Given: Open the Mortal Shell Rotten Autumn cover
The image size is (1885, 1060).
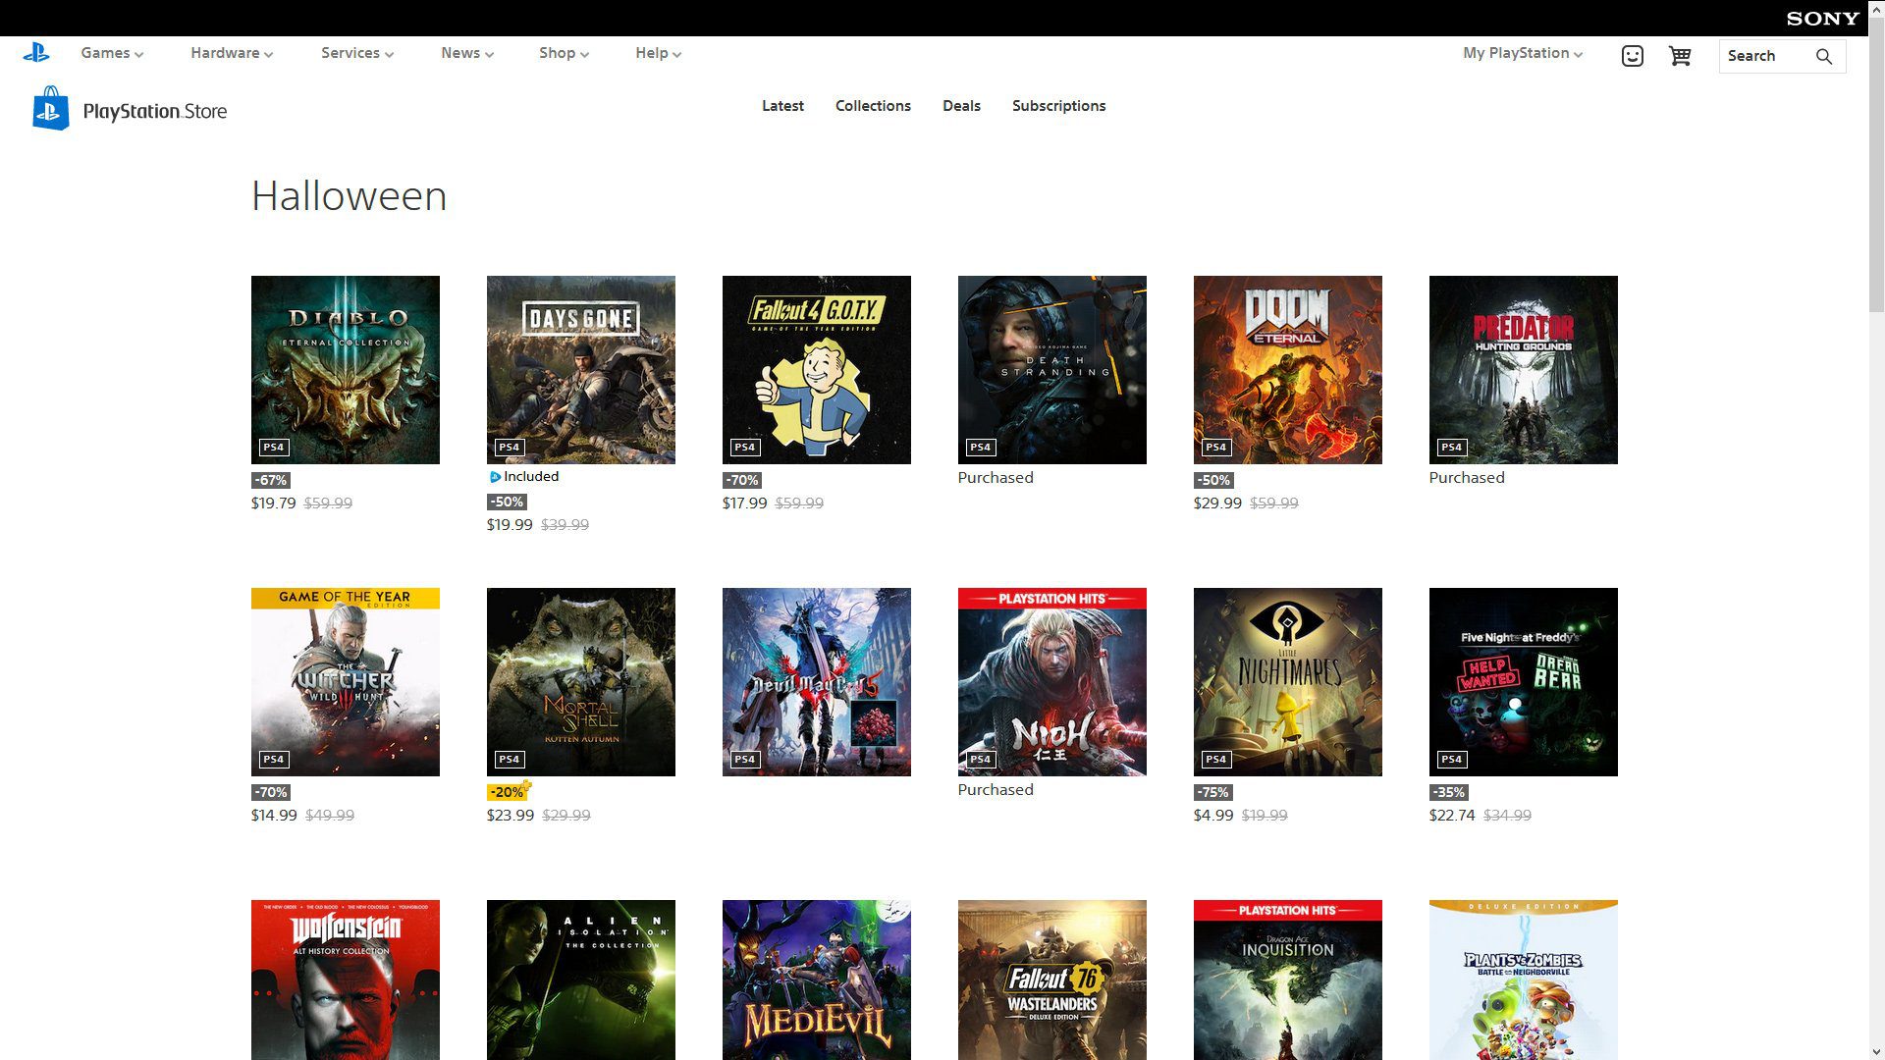Looking at the screenshot, I should coord(581,682).
